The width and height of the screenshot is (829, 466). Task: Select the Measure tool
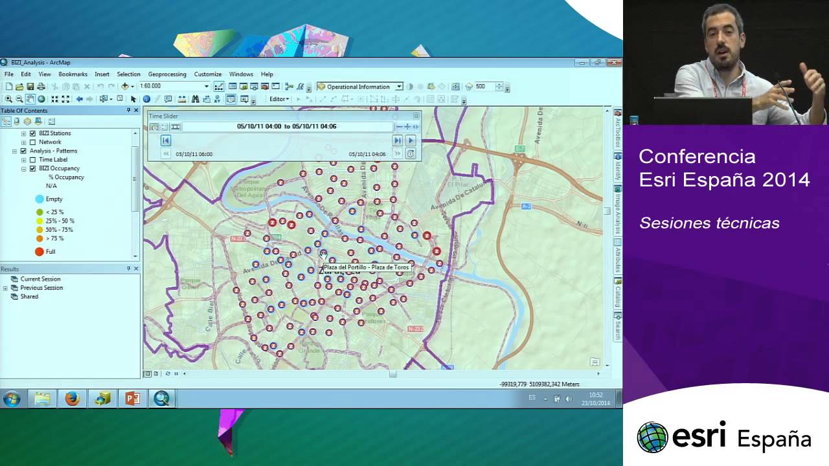(x=182, y=99)
